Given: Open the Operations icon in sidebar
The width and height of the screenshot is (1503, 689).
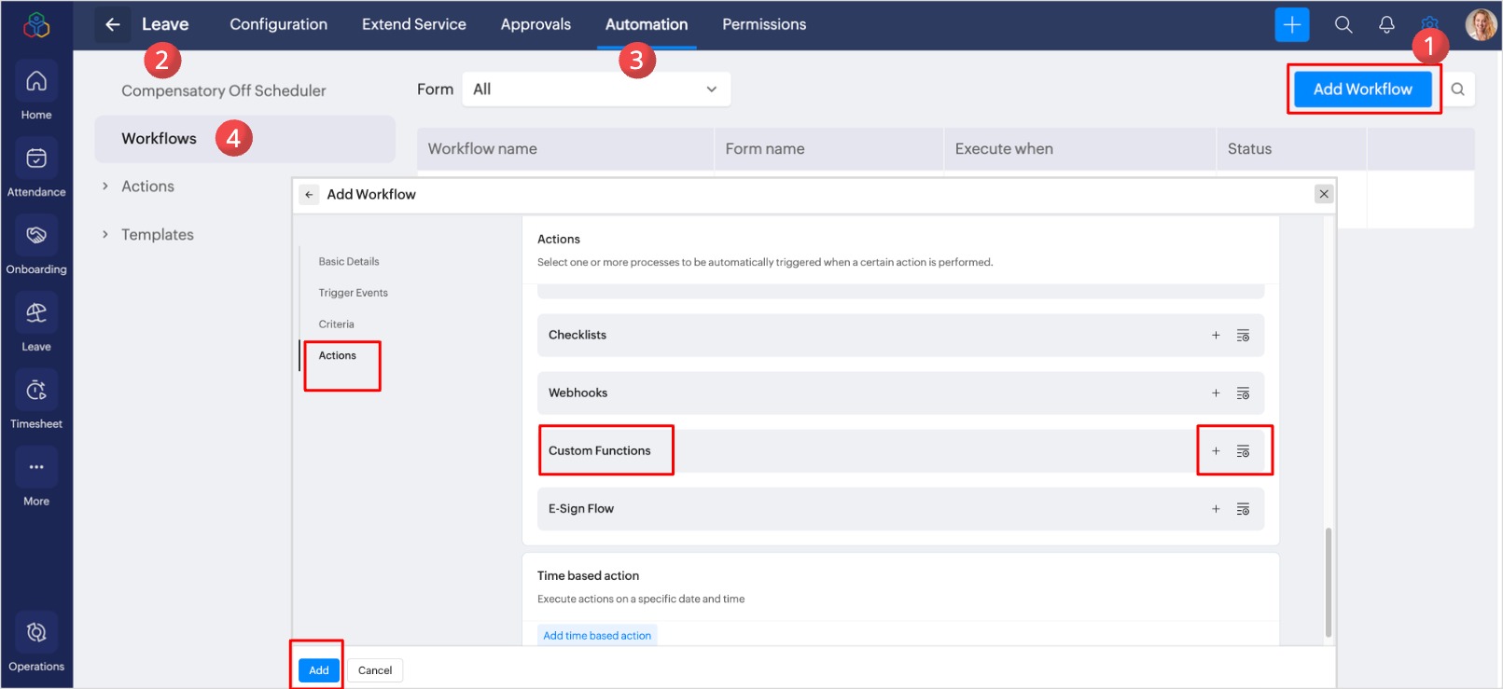Looking at the screenshot, I should coord(36,633).
